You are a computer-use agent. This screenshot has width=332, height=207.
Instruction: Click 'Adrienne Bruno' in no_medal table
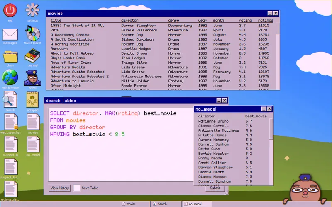[x=213, y=121]
